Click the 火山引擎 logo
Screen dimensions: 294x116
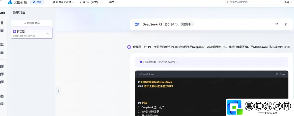point(17,2)
